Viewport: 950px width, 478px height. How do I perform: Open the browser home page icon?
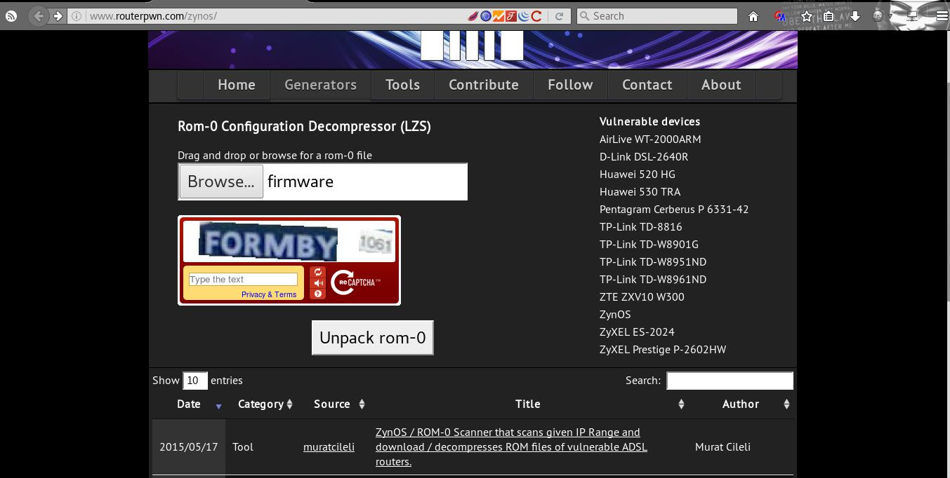pyautogui.click(x=753, y=16)
